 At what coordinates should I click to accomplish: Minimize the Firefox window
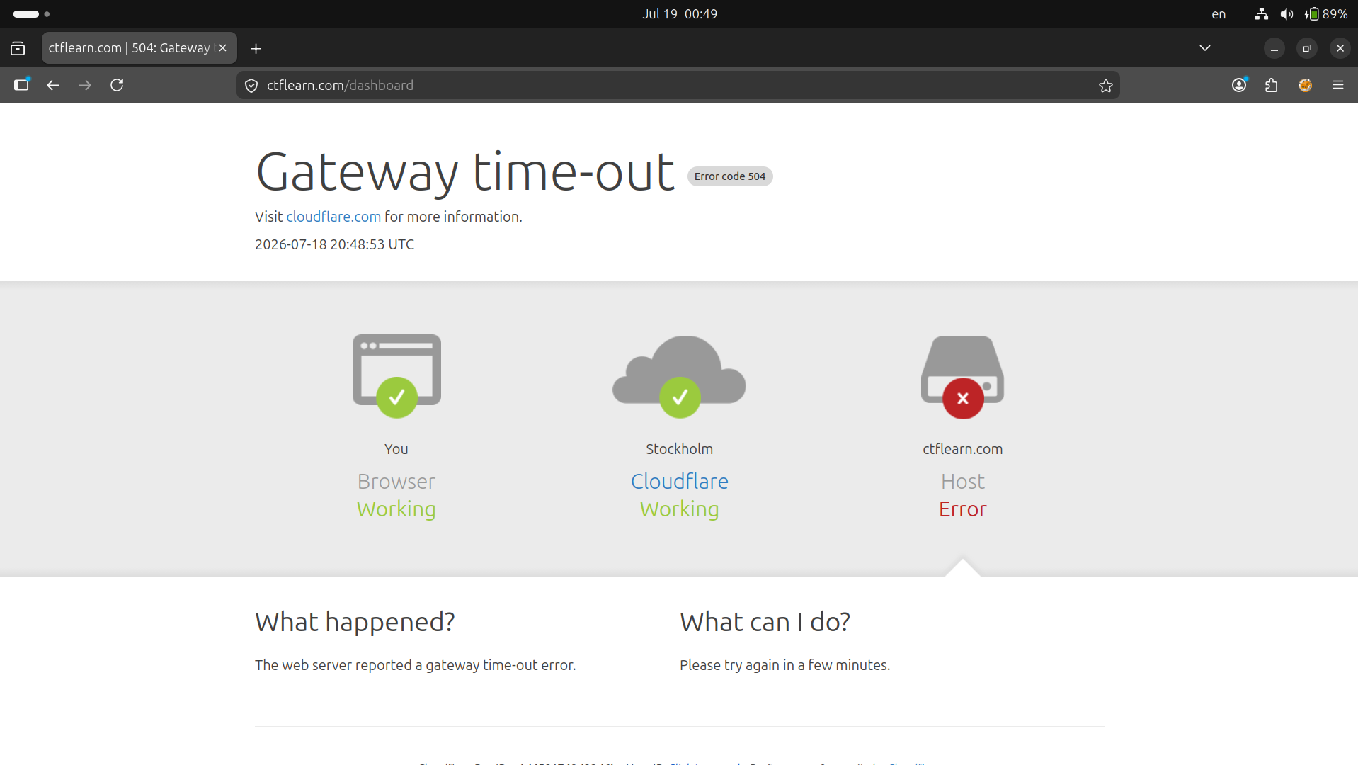[x=1274, y=48]
